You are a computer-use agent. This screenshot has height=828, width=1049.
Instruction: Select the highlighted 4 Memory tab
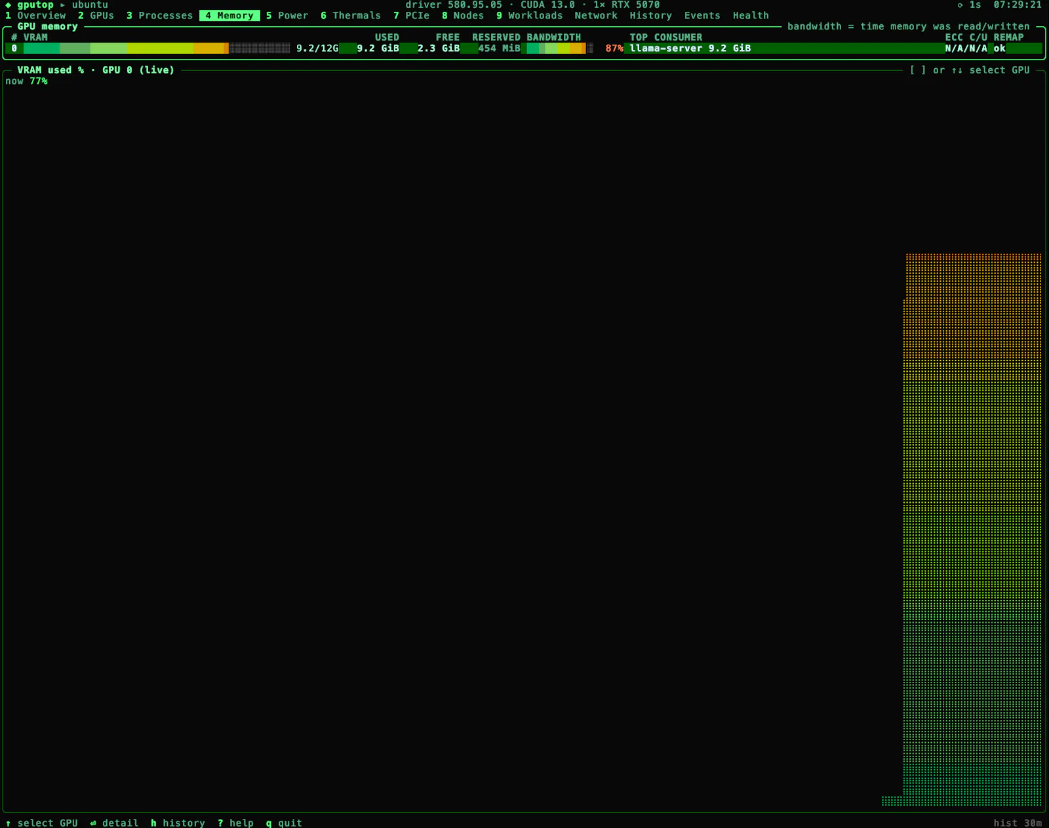click(x=229, y=15)
